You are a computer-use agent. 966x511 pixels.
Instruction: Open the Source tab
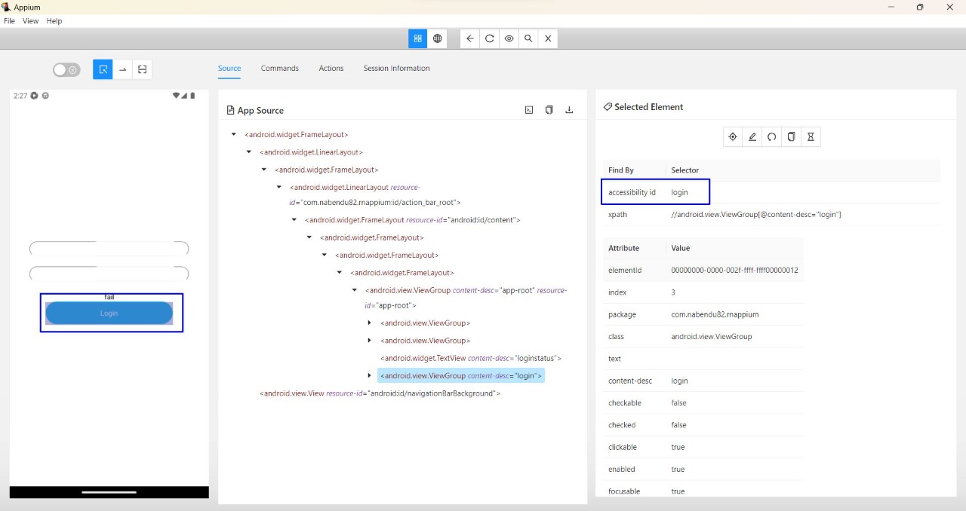pos(229,68)
